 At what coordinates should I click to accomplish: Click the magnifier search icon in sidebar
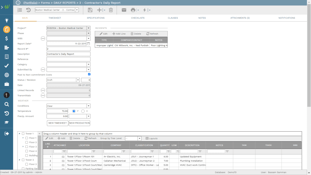[x=6, y=104]
